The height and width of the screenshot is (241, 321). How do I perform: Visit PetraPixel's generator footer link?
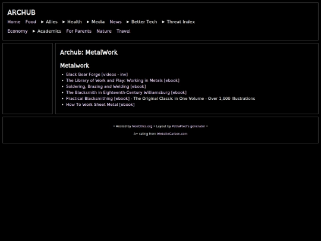[x=188, y=126]
